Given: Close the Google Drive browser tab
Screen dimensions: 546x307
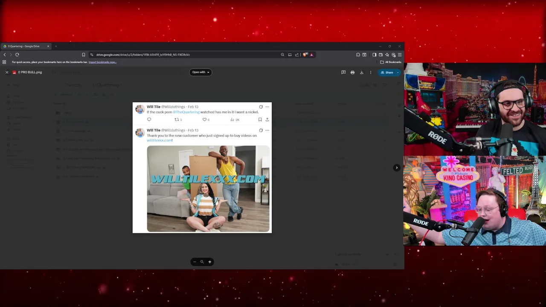Looking at the screenshot, I should point(48,46).
